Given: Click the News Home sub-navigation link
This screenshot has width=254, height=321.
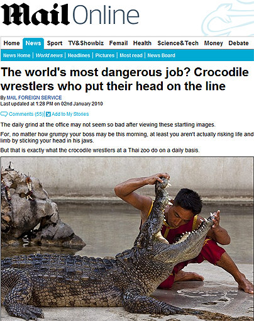Looking at the screenshot, I should [x=17, y=55].
